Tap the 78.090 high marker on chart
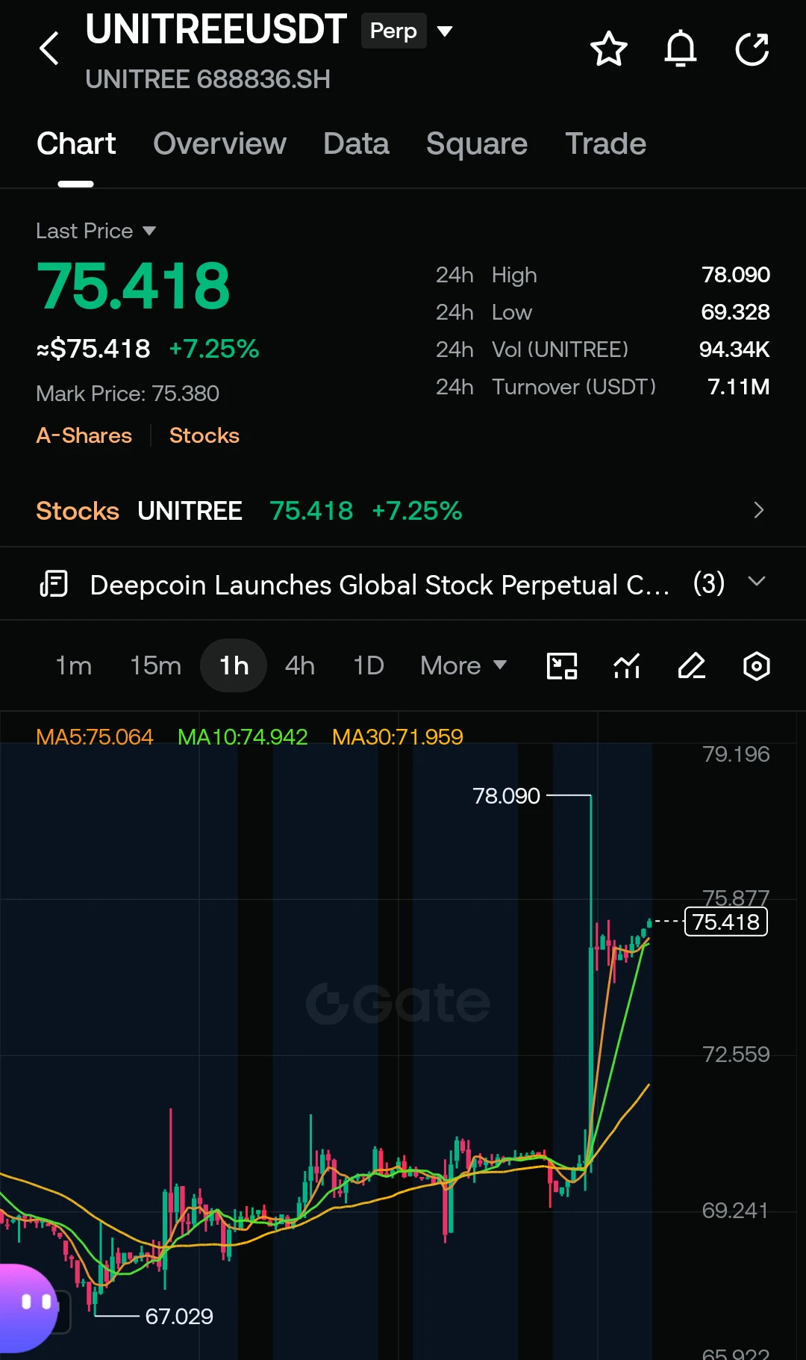 coord(506,796)
